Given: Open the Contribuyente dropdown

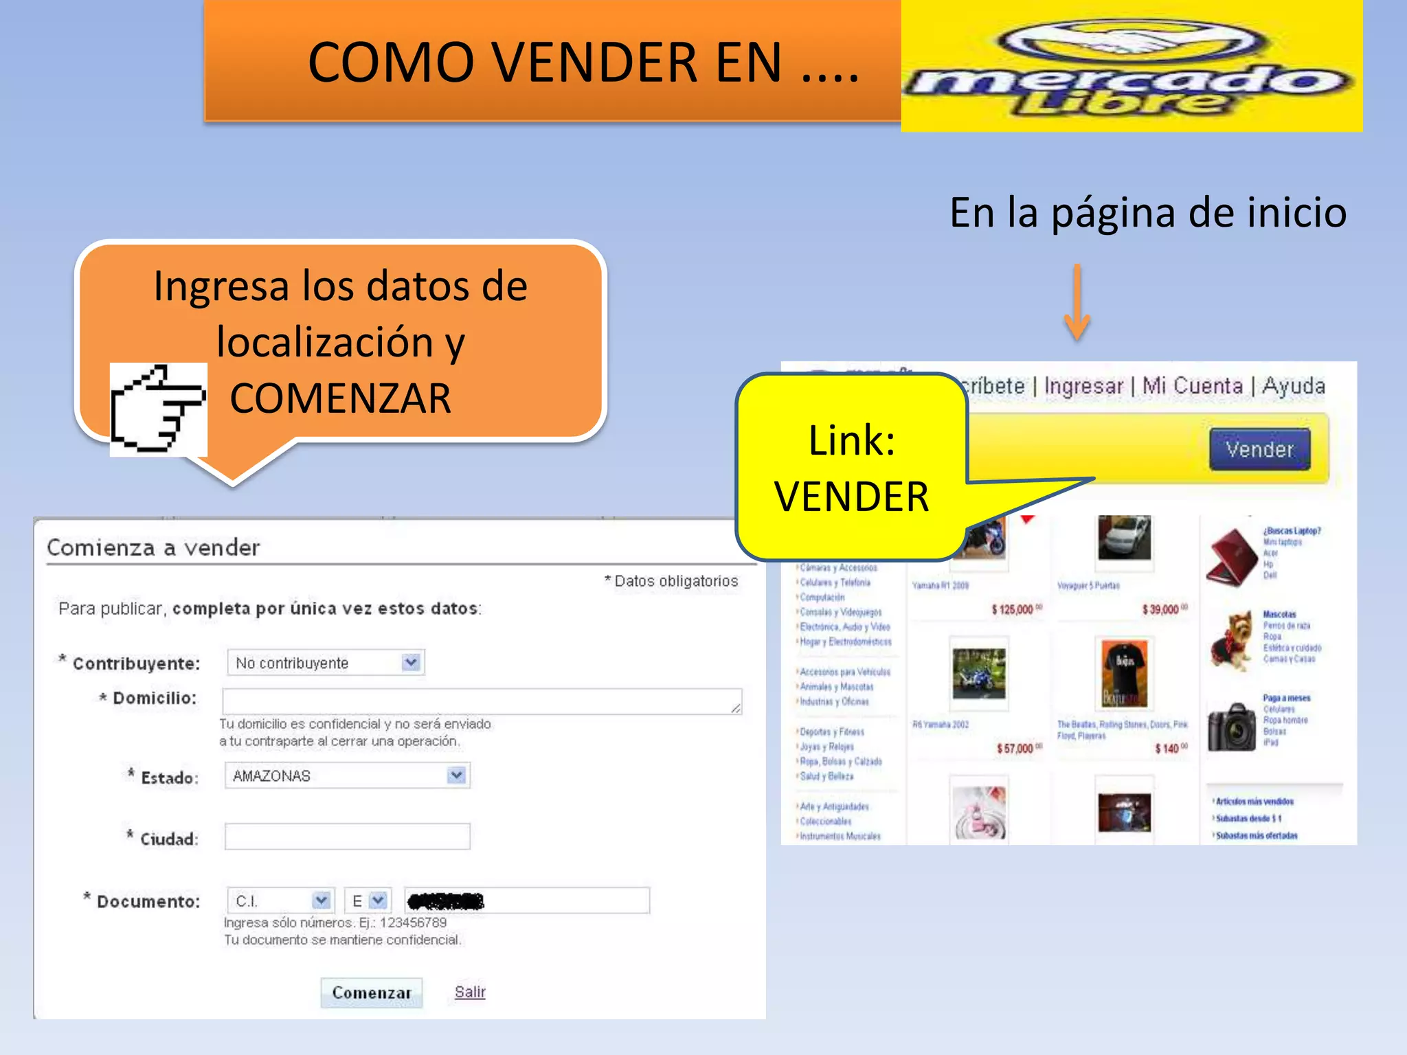Looking at the screenshot, I should pyautogui.click(x=326, y=663).
